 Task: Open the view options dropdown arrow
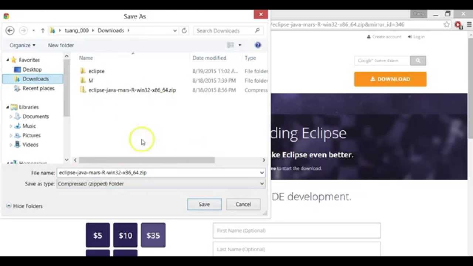click(239, 45)
